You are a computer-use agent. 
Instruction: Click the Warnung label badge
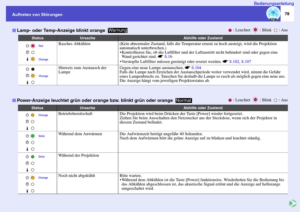(117, 30)
